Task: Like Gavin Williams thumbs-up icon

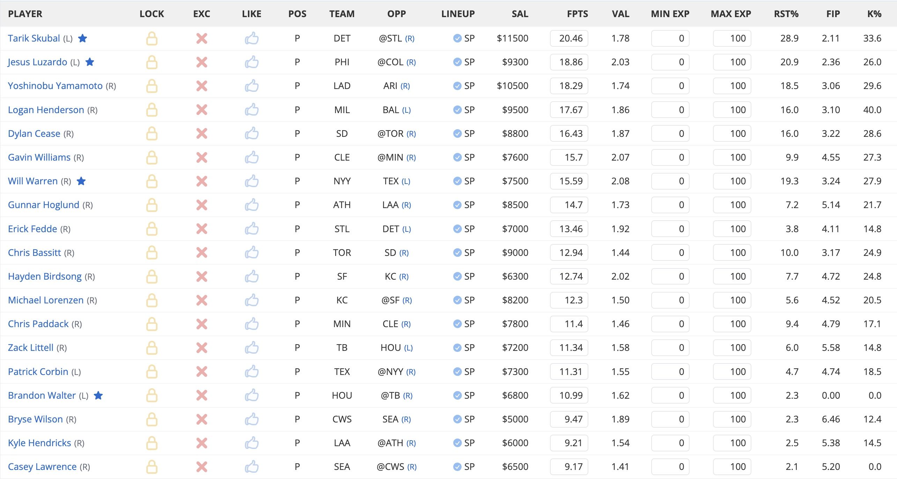Action: (x=251, y=157)
